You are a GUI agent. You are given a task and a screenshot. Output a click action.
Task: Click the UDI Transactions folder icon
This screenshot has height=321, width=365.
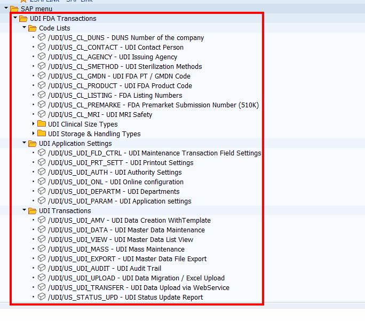[x=33, y=210]
